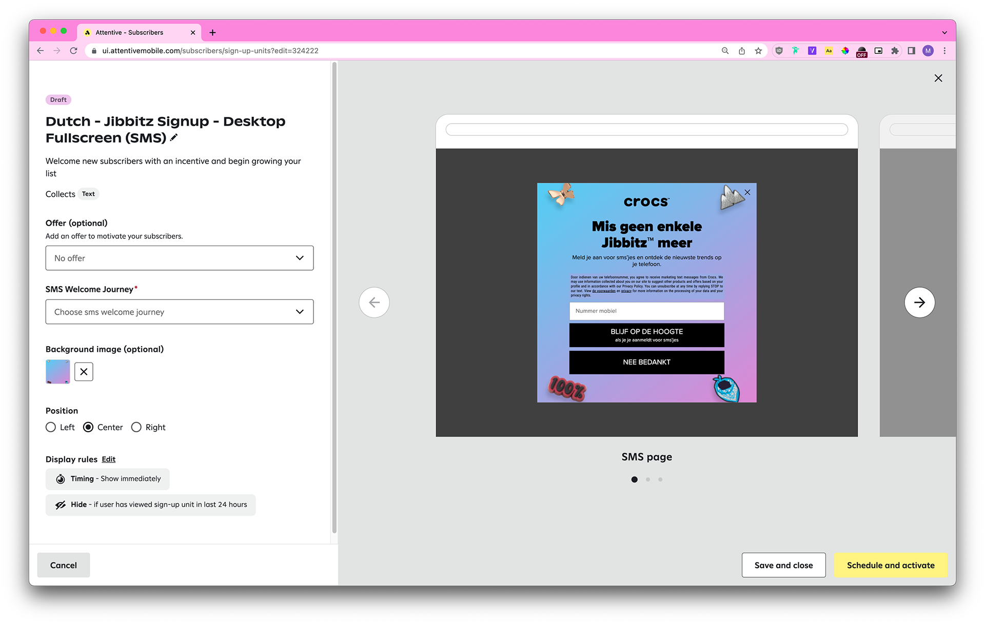Open a new browser tab
This screenshot has width=985, height=624.
click(212, 32)
